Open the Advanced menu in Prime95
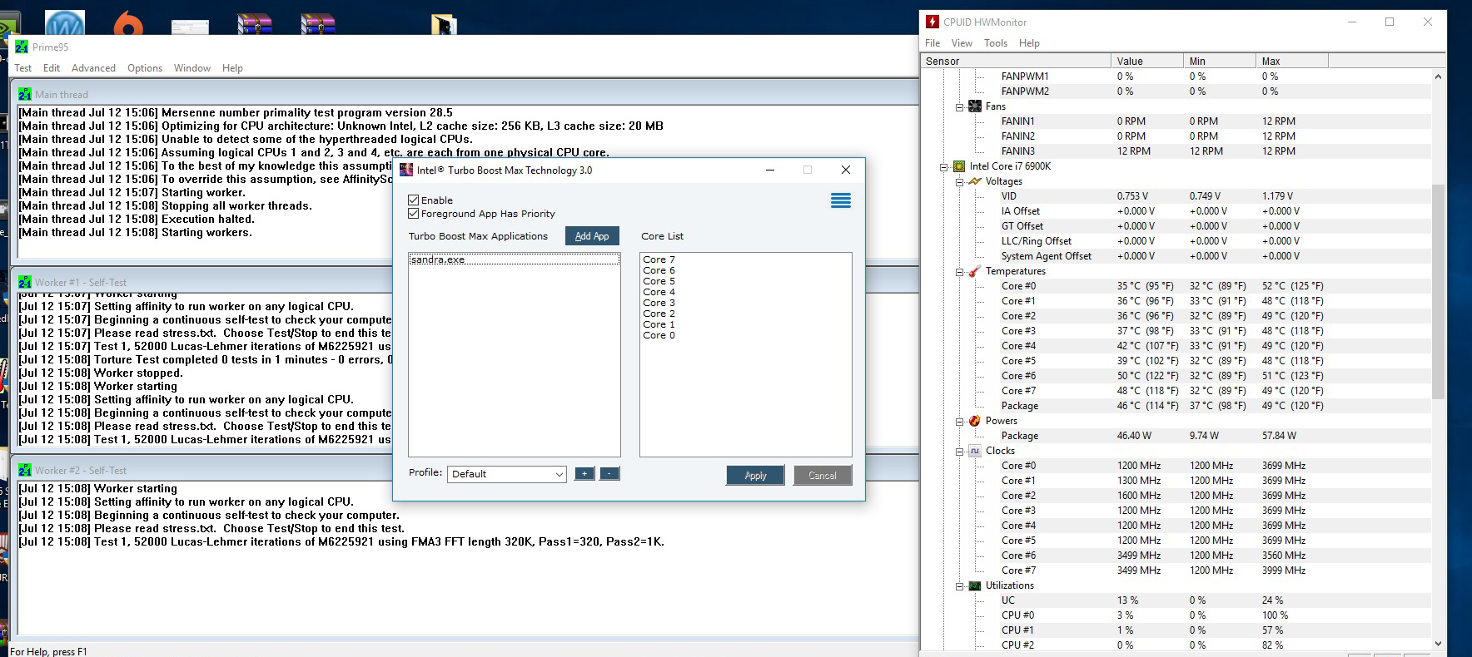1472x657 pixels. pos(93,68)
